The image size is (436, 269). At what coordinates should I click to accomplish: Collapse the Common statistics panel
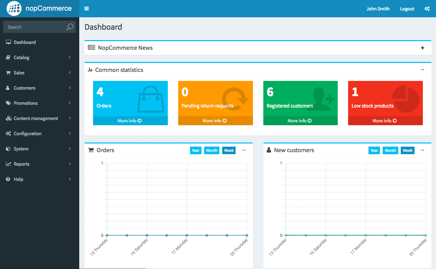pos(423,70)
